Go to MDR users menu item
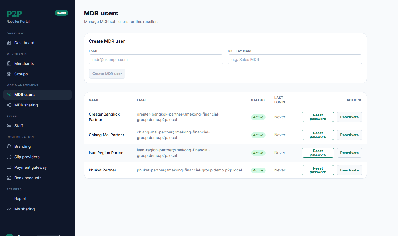The height and width of the screenshot is (236, 398). tap(37, 95)
